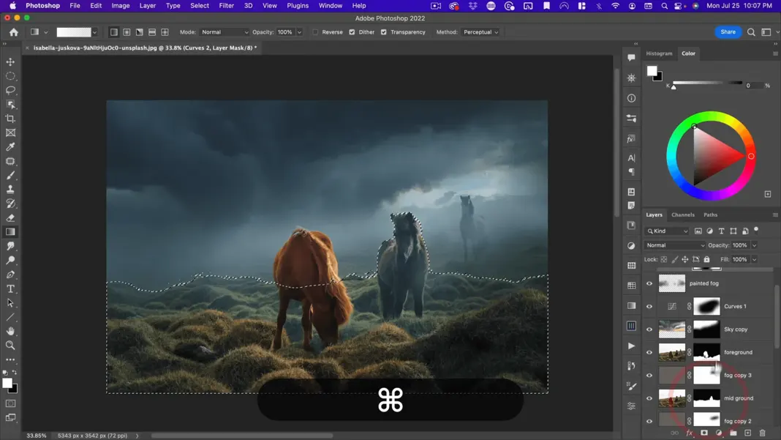The height and width of the screenshot is (440, 781).
Task: Open the macOS Wi-Fi status icon
Action: [616, 5]
